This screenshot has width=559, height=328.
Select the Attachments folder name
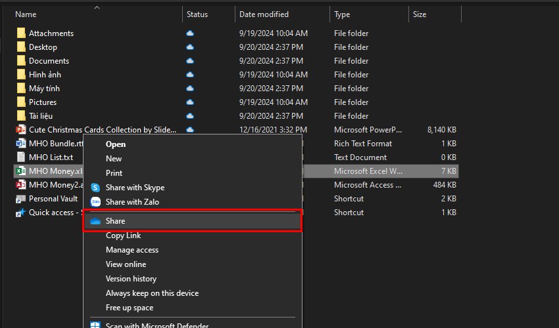(x=51, y=33)
